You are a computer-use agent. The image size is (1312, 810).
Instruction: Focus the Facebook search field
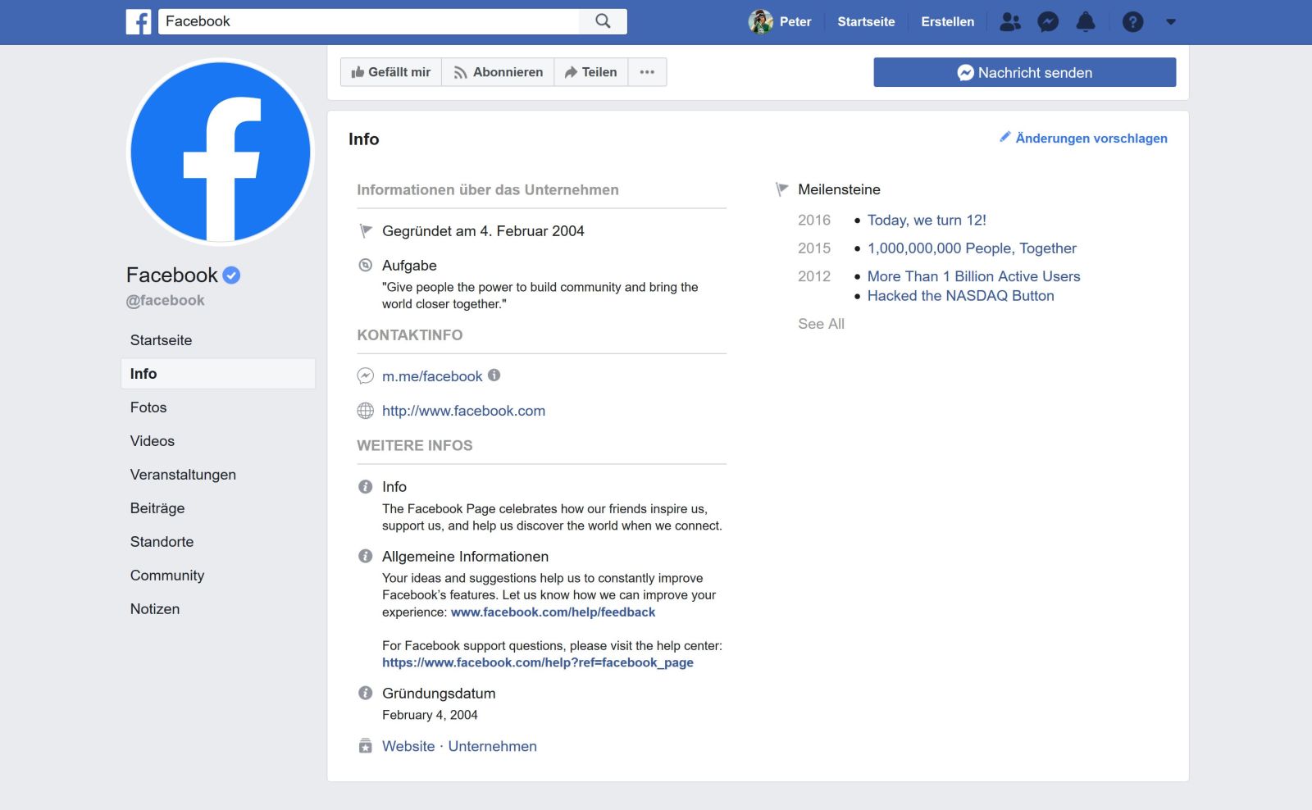click(x=368, y=21)
